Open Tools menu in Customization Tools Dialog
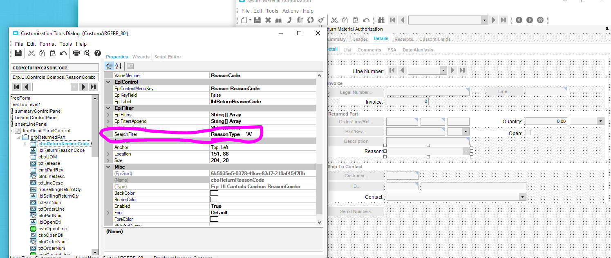Image resolution: width=611 pixels, height=258 pixels. coord(66,44)
